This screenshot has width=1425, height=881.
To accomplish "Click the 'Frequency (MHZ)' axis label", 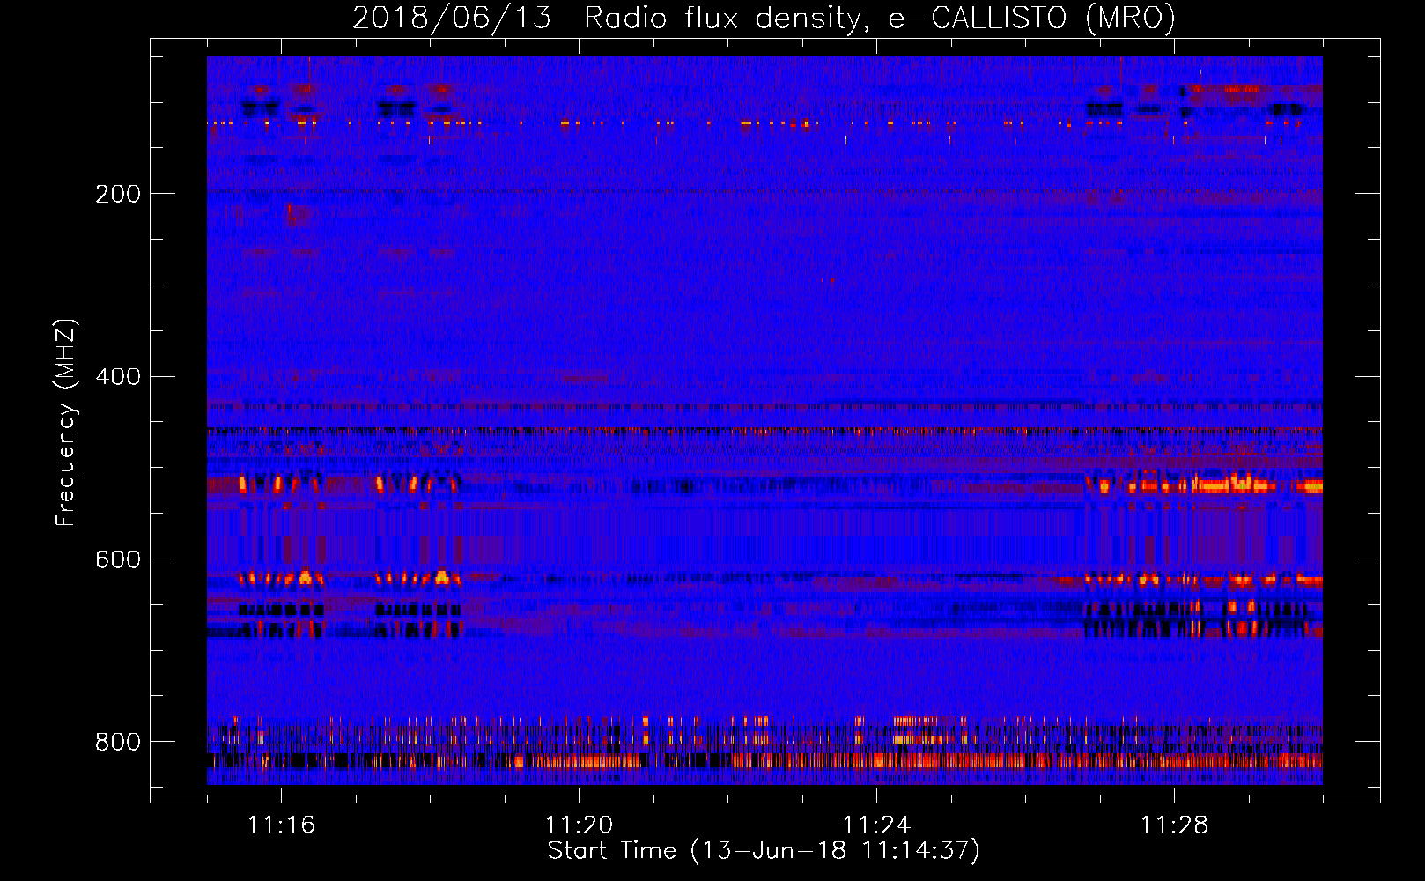I will point(66,422).
